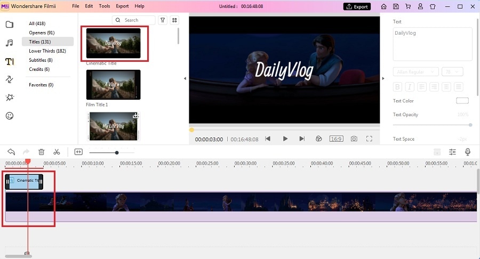The image size is (480, 259).
Task: Delete selected clip with trash icon
Action: [x=41, y=152]
